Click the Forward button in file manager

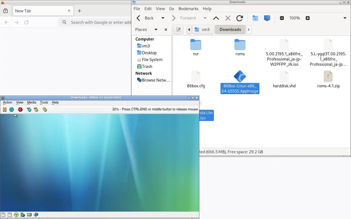[x=184, y=18]
